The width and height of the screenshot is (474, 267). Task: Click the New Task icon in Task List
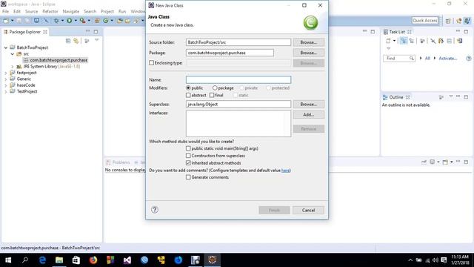click(388, 41)
